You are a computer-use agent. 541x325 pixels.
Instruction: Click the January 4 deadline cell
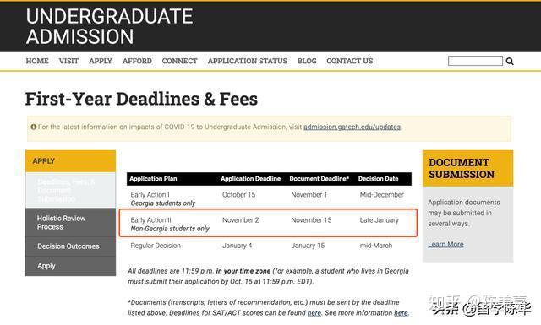(237, 246)
